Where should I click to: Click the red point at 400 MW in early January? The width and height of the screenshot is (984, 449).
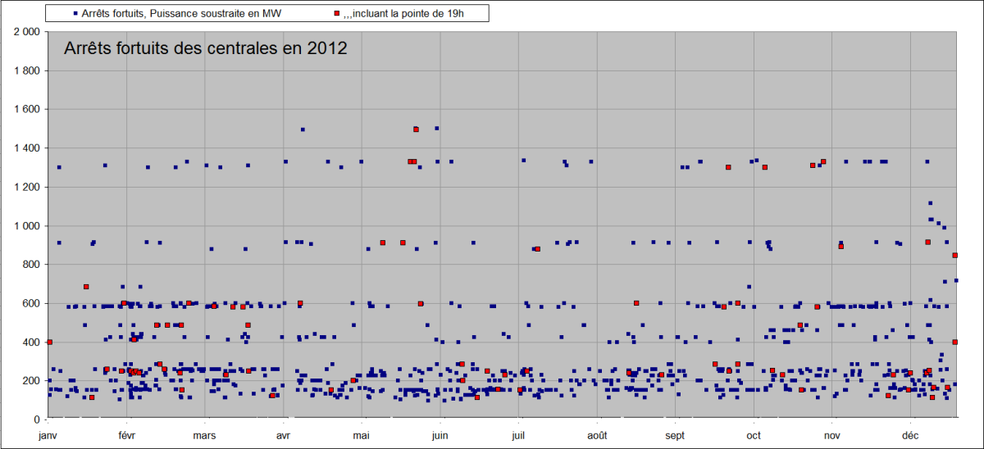[x=49, y=342]
